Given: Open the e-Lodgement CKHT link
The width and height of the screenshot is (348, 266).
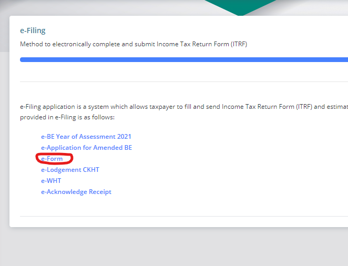Looking at the screenshot, I should [70, 170].
